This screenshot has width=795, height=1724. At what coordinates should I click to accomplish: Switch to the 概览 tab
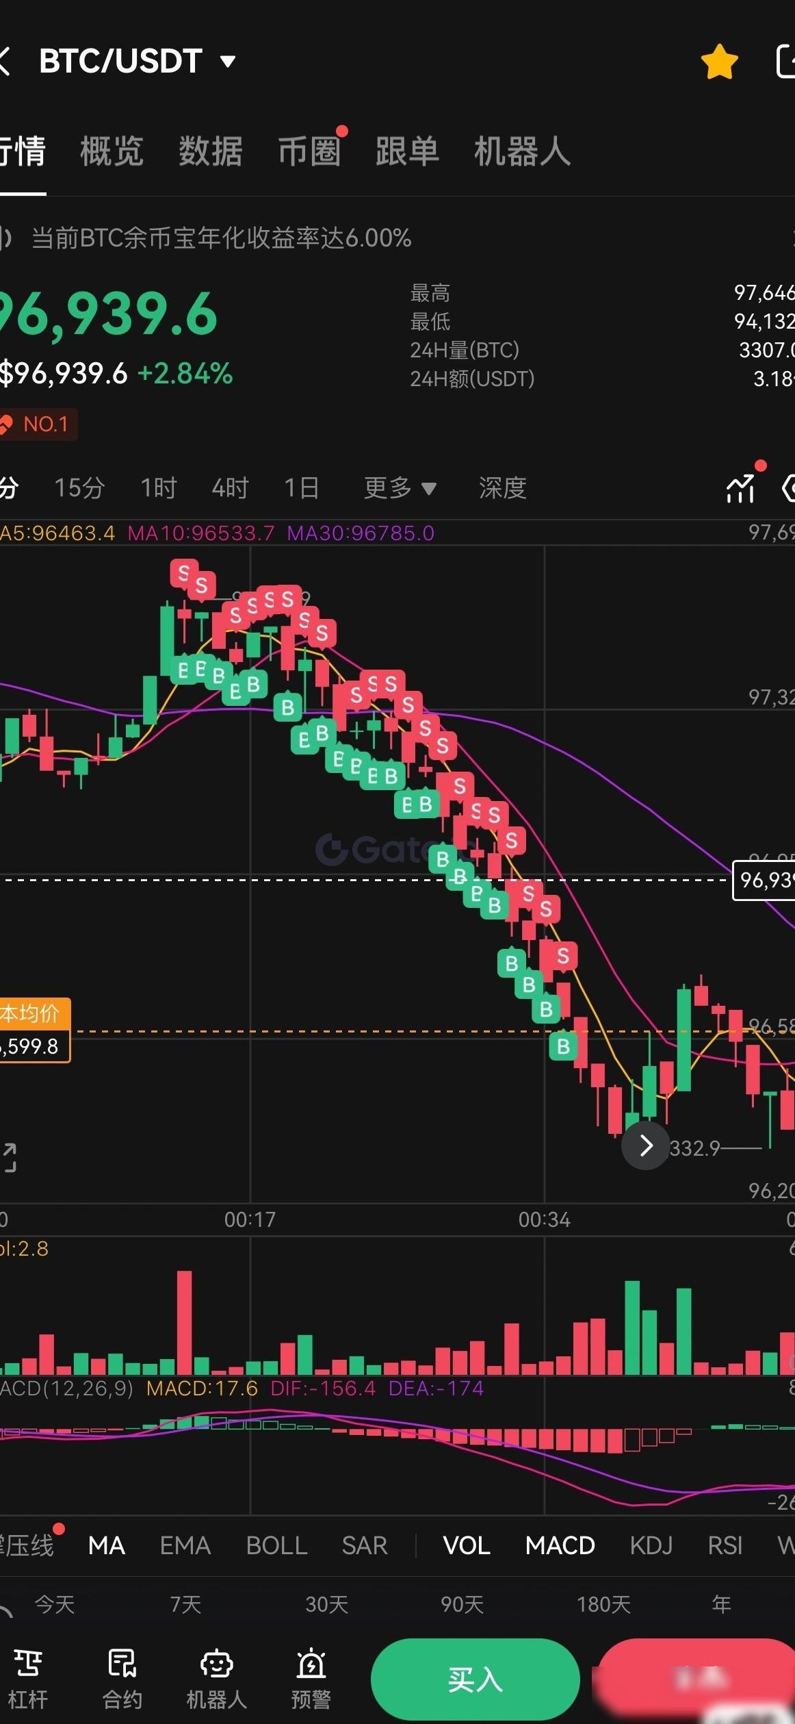[x=112, y=151]
